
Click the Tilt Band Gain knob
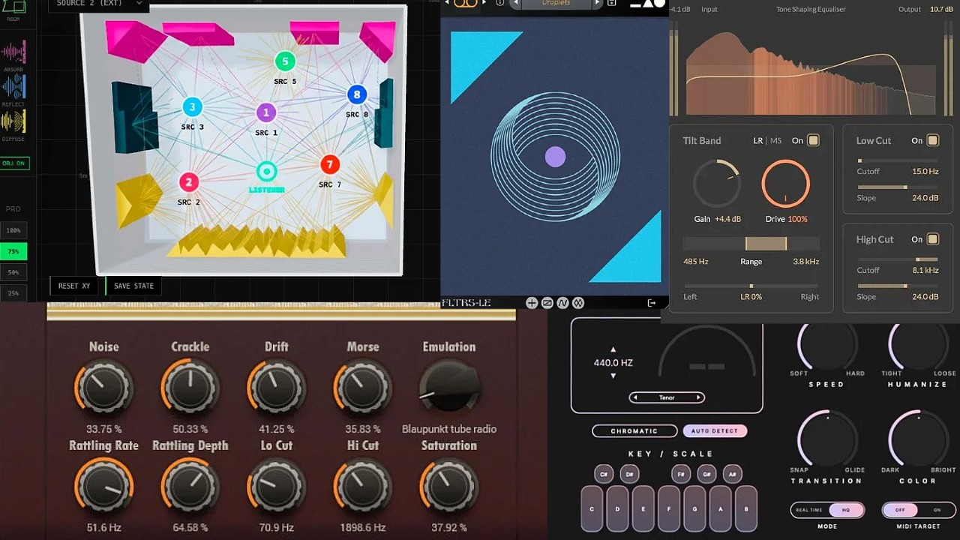(717, 184)
